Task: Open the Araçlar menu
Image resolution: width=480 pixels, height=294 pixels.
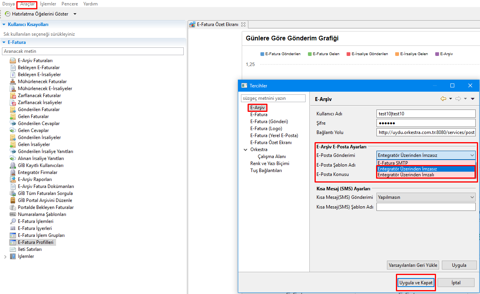Action: (27, 4)
